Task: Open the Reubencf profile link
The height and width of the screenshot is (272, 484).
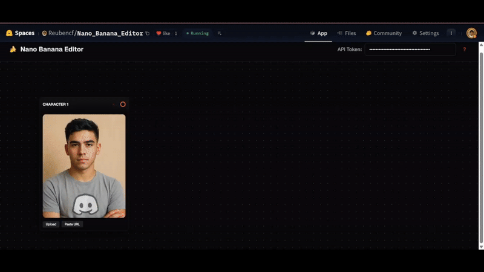Action: click(58, 33)
